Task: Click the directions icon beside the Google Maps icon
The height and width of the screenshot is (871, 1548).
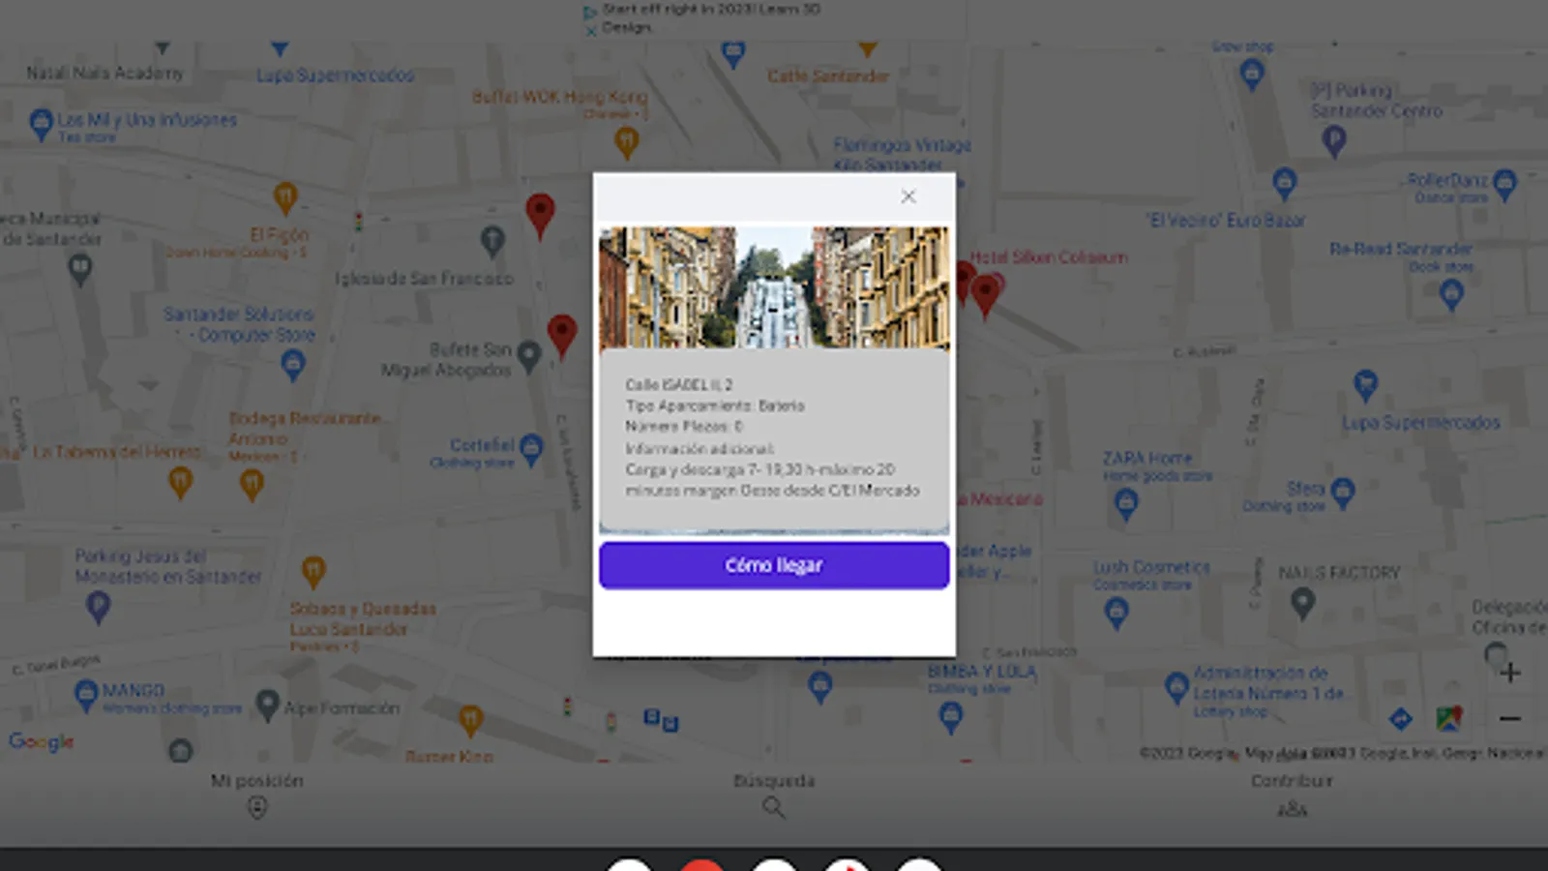Action: [x=1401, y=719]
